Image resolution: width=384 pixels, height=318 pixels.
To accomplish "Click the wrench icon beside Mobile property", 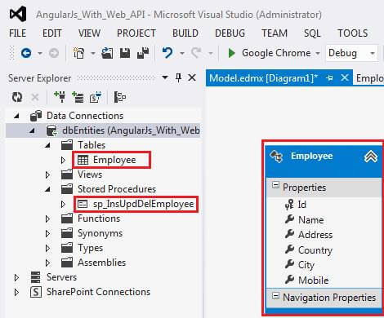I will click(x=289, y=280).
